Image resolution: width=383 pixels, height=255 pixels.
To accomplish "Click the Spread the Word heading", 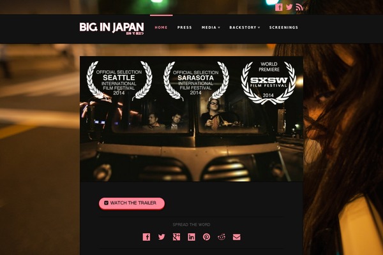I will coord(191,224).
